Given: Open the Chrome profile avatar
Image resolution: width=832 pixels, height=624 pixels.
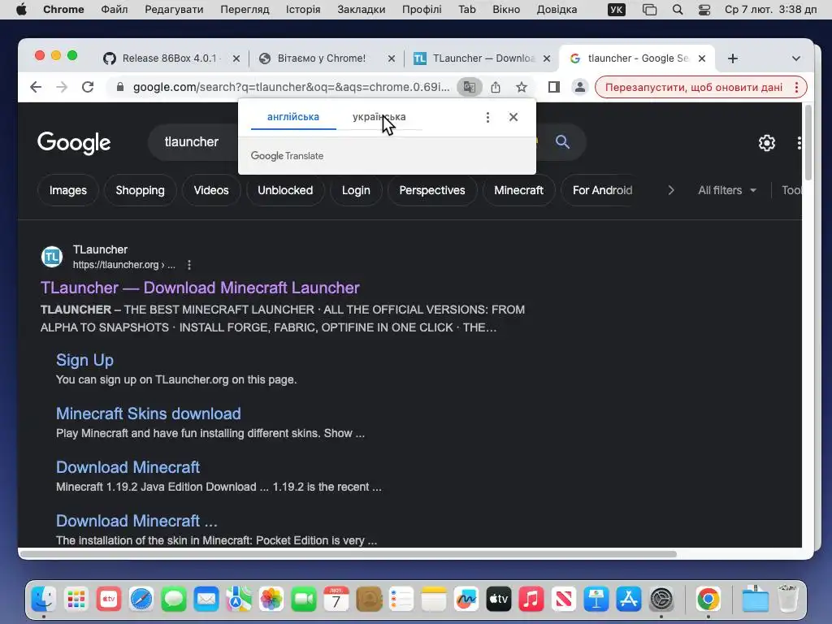Looking at the screenshot, I should tap(580, 87).
